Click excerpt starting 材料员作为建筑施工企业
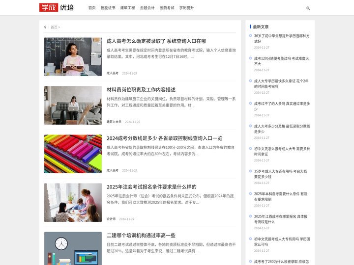354x265 pixels. pyautogui.click(x=171, y=102)
